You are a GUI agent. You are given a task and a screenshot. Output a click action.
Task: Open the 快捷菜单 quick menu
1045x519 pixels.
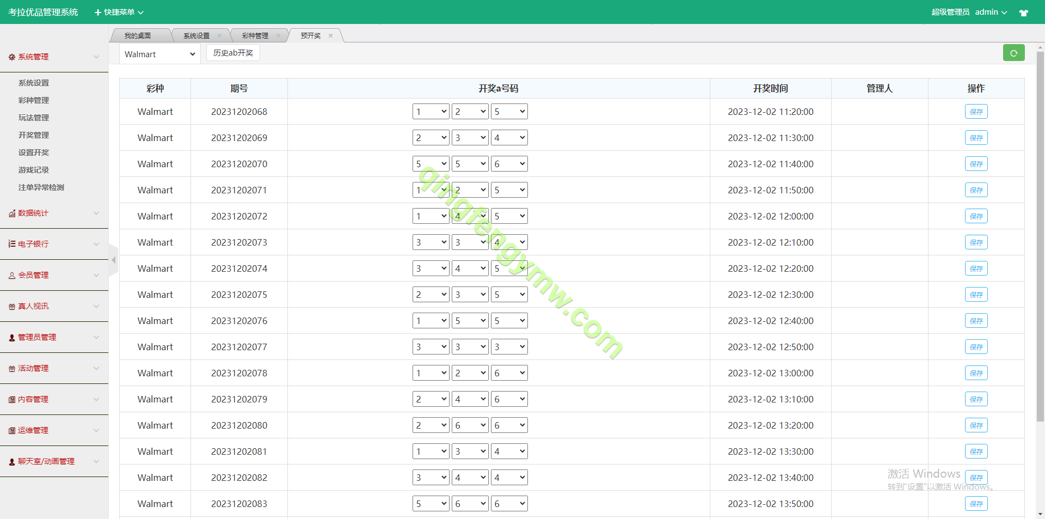tap(119, 12)
